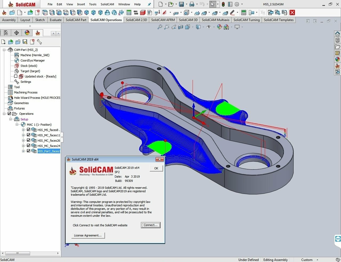Image resolution: width=341 pixels, height=262 pixels.
Task: Click the wrench settings icon in CAM panel
Action: pos(39,42)
